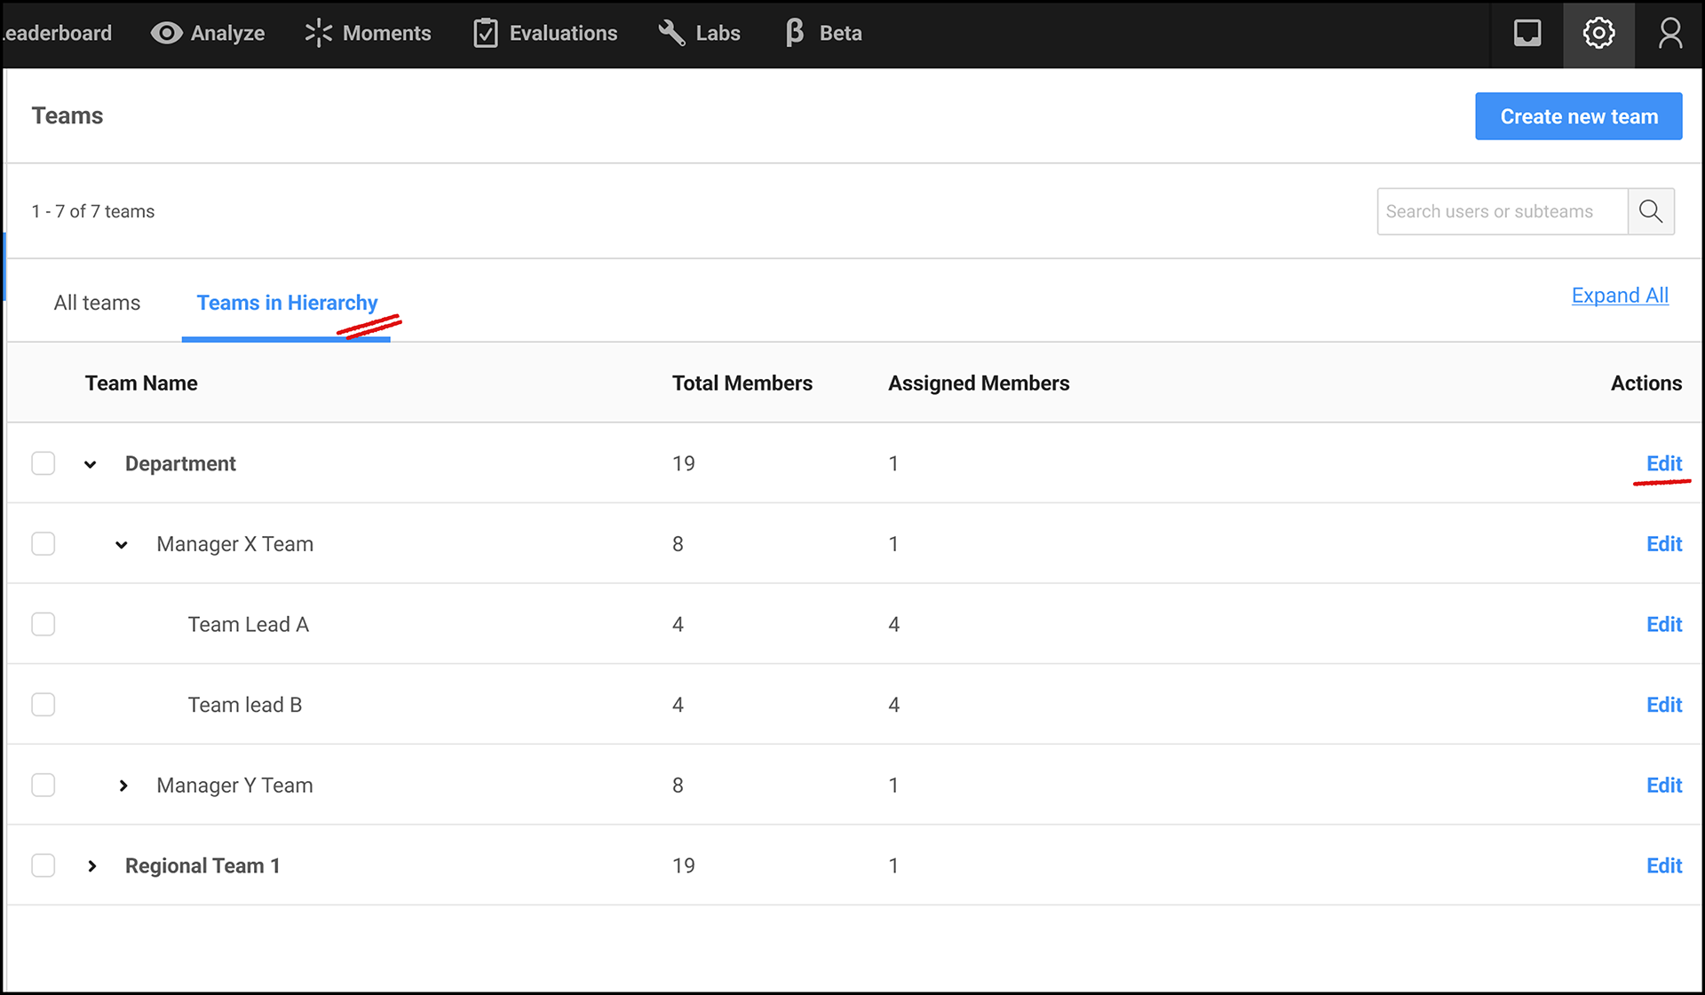Go to Evaluations in the nav bar
The height and width of the screenshot is (995, 1705).
click(x=545, y=34)
